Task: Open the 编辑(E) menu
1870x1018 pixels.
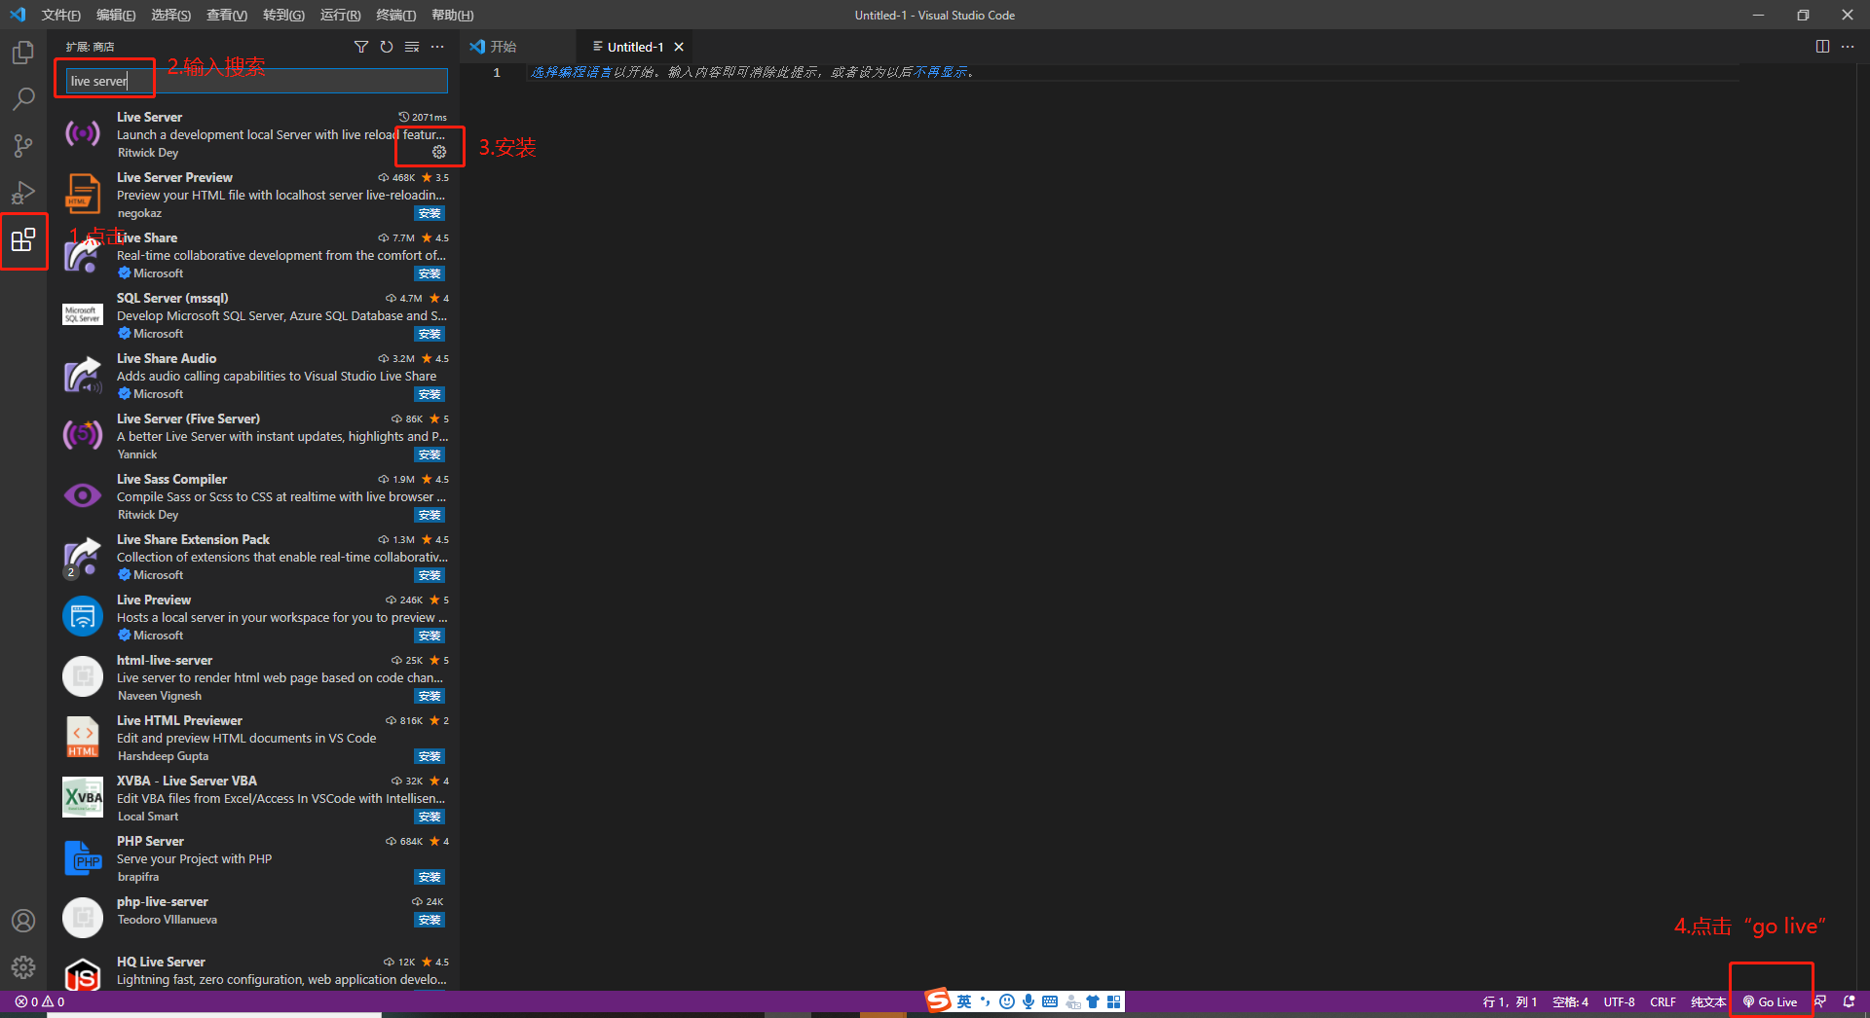Action: (116, 15)
